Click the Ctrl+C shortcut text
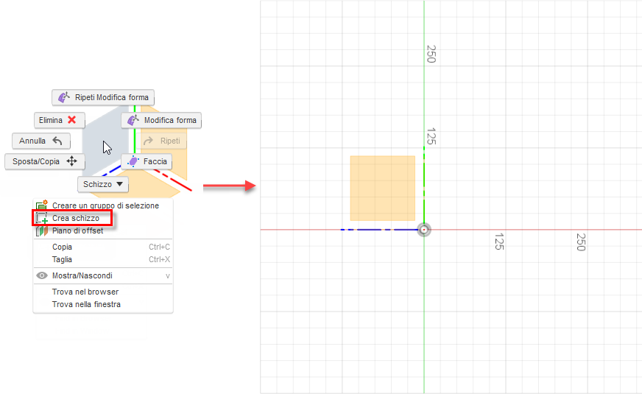Screen dimensions: 642x394 click(x=159, y=247)
